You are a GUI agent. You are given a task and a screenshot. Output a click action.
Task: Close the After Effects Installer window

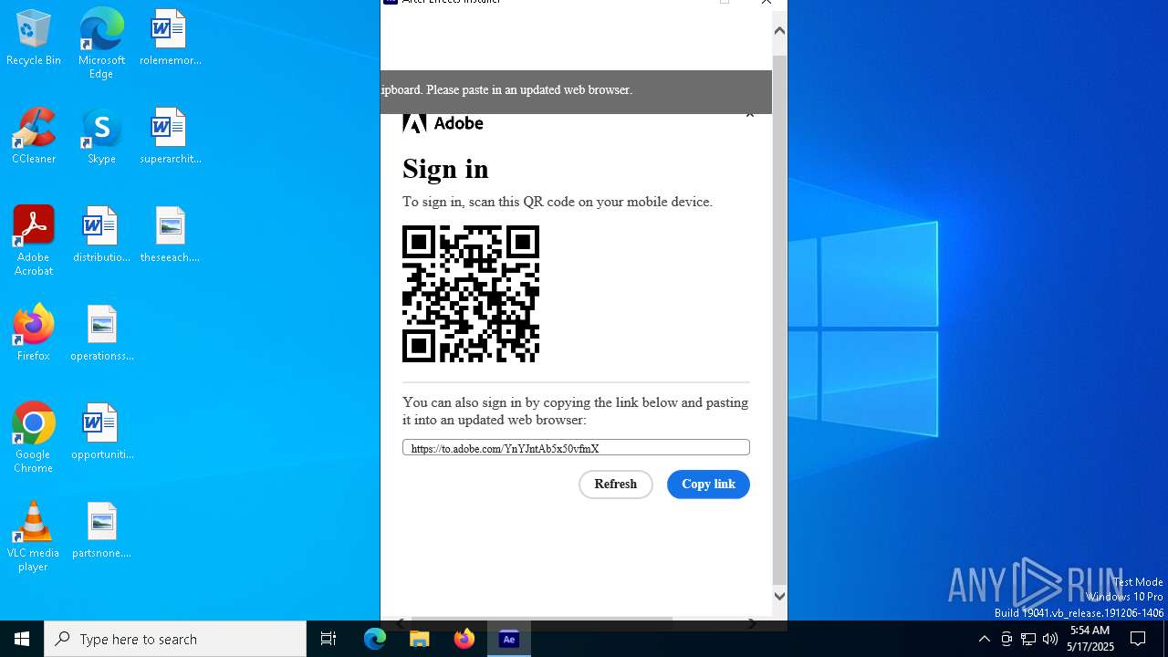(766, 3)
